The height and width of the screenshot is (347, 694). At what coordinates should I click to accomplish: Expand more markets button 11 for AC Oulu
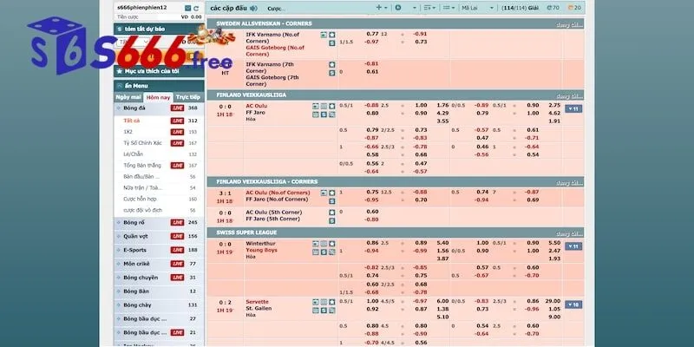coord(573,108)
